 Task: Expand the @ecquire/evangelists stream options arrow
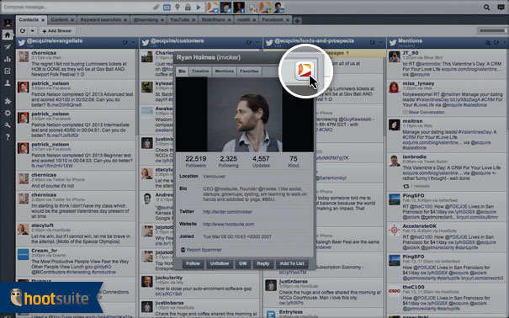click(x=134, y=43)
